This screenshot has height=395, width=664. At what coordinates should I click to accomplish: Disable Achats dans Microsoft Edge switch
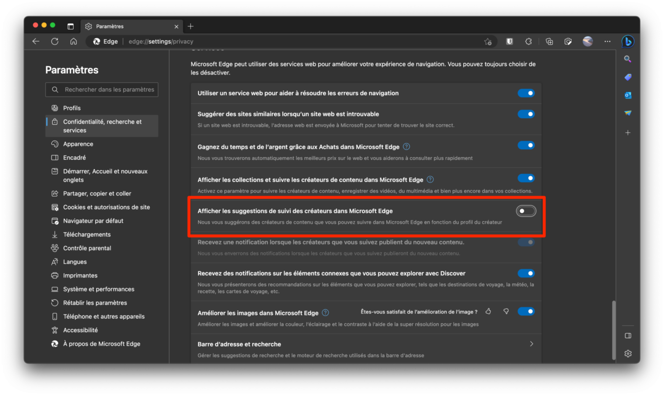click(526, 145)
